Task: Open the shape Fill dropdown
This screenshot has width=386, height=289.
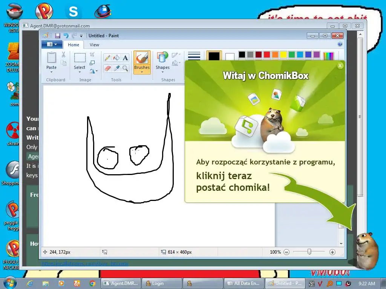Action: coord(176,63)
